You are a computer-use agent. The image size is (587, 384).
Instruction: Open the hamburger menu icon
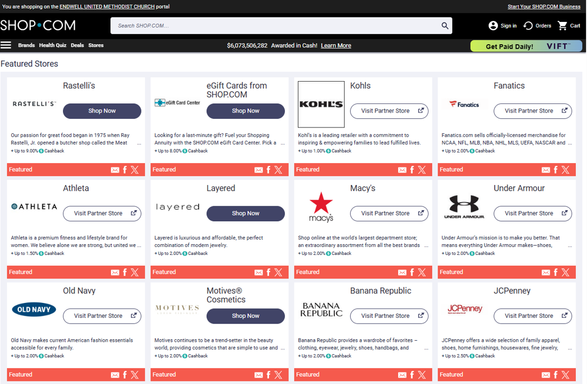pyautogui.click(x=6, y=45)
